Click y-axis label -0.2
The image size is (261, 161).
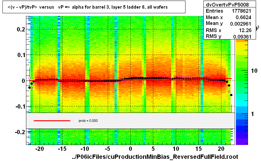click(x=20, y=132)
